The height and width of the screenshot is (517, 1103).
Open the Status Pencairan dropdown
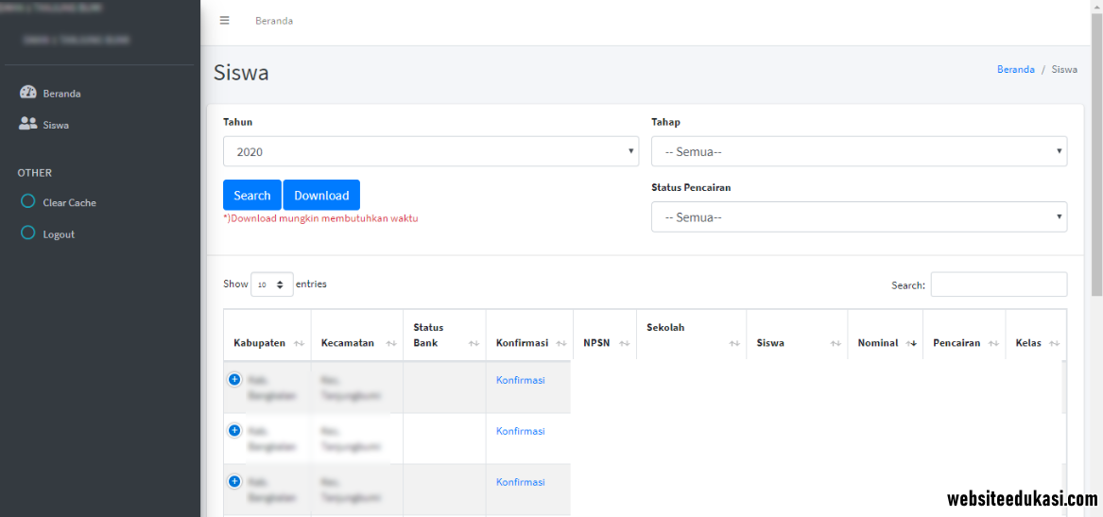[x=858, y=216]
